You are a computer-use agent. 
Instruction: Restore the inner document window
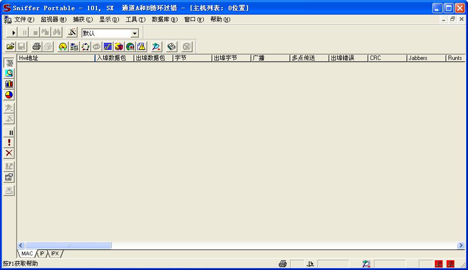point(452,19)
